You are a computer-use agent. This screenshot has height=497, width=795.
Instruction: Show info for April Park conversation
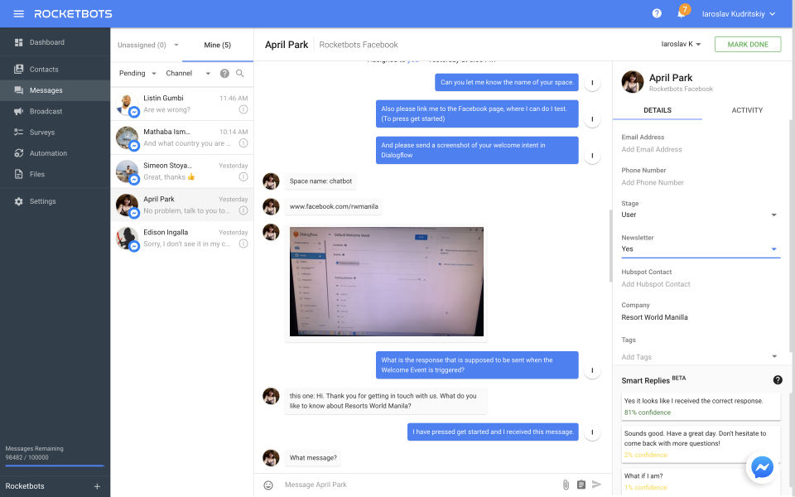(243, 210)
